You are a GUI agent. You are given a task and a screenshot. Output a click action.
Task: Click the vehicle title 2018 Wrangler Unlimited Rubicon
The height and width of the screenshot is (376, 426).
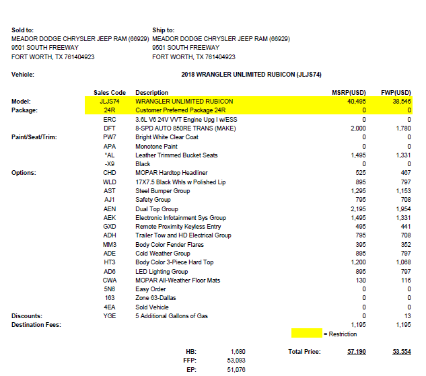(x=251, y=75)
